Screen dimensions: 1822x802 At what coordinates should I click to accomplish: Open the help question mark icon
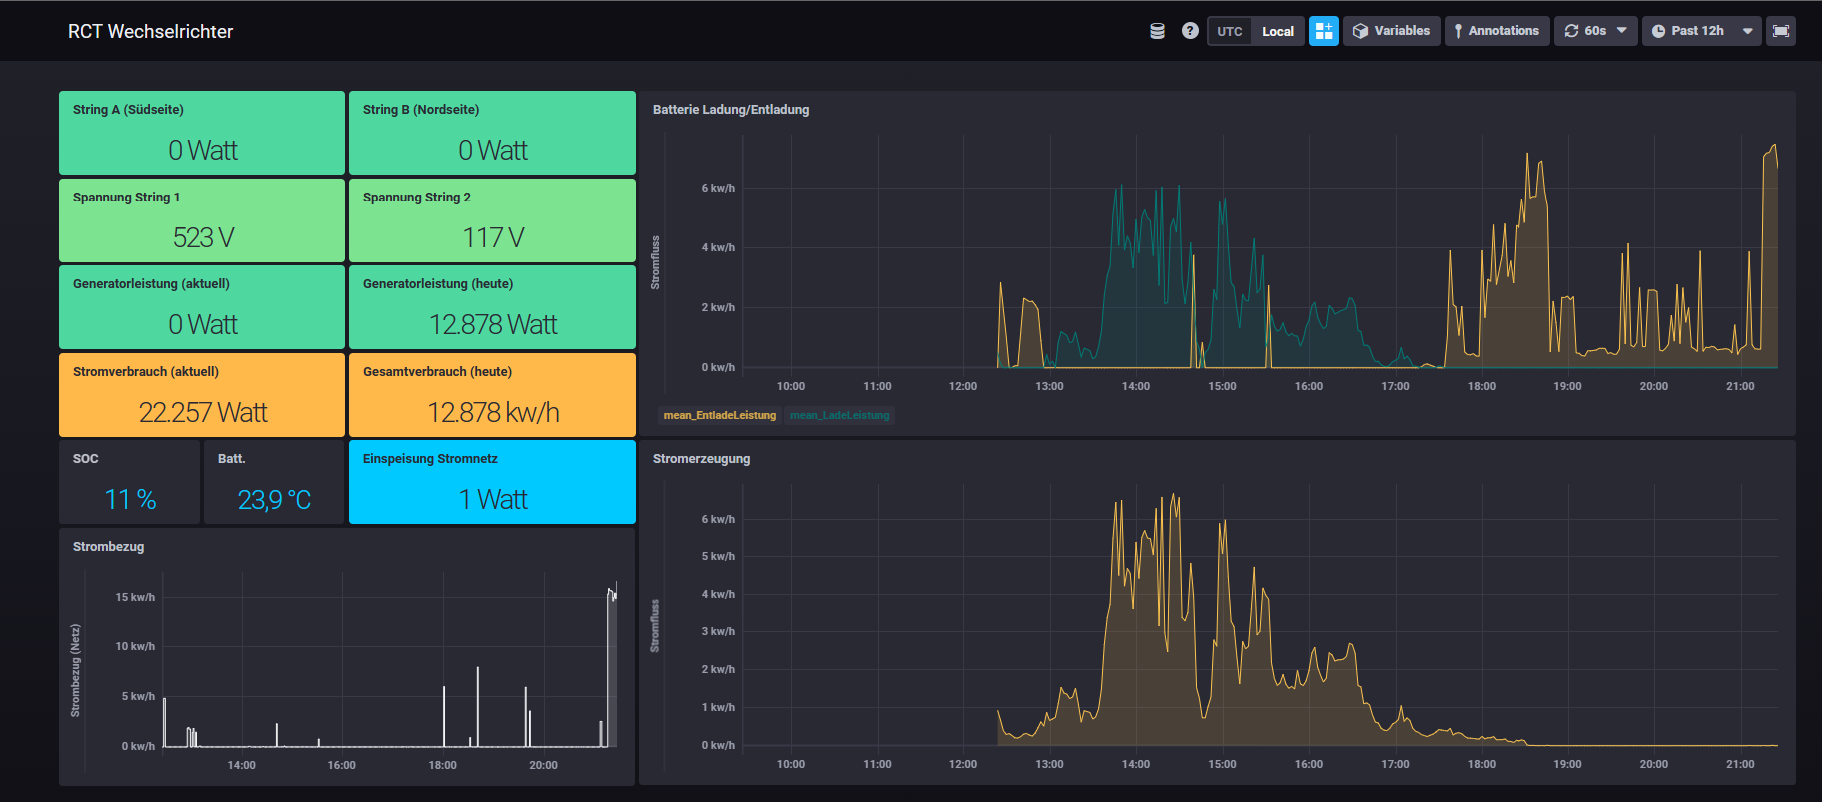pos(1190,31)
